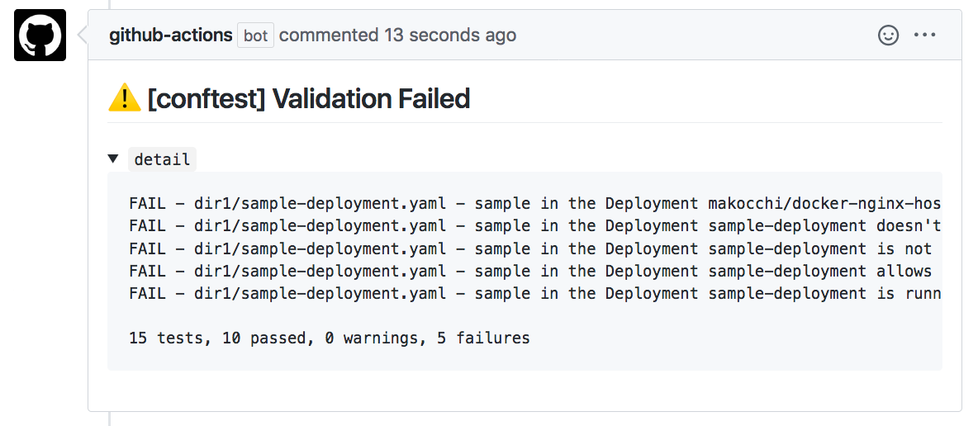This screenshot has width=978, height=426.
Task: Click the FAIL line ending with 'doesn't'
Action: coord(535,226)
